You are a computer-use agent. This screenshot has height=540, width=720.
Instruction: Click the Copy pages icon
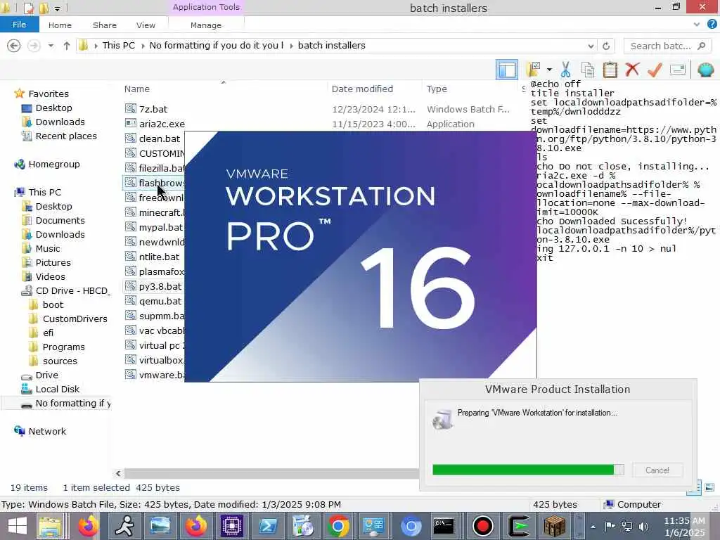[x=588, y=70]
